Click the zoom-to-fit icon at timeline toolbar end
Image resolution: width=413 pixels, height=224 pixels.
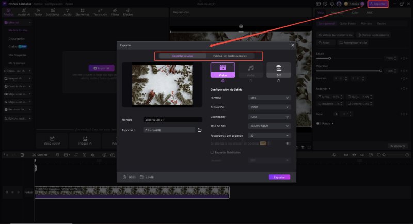[x=407, y=155]
